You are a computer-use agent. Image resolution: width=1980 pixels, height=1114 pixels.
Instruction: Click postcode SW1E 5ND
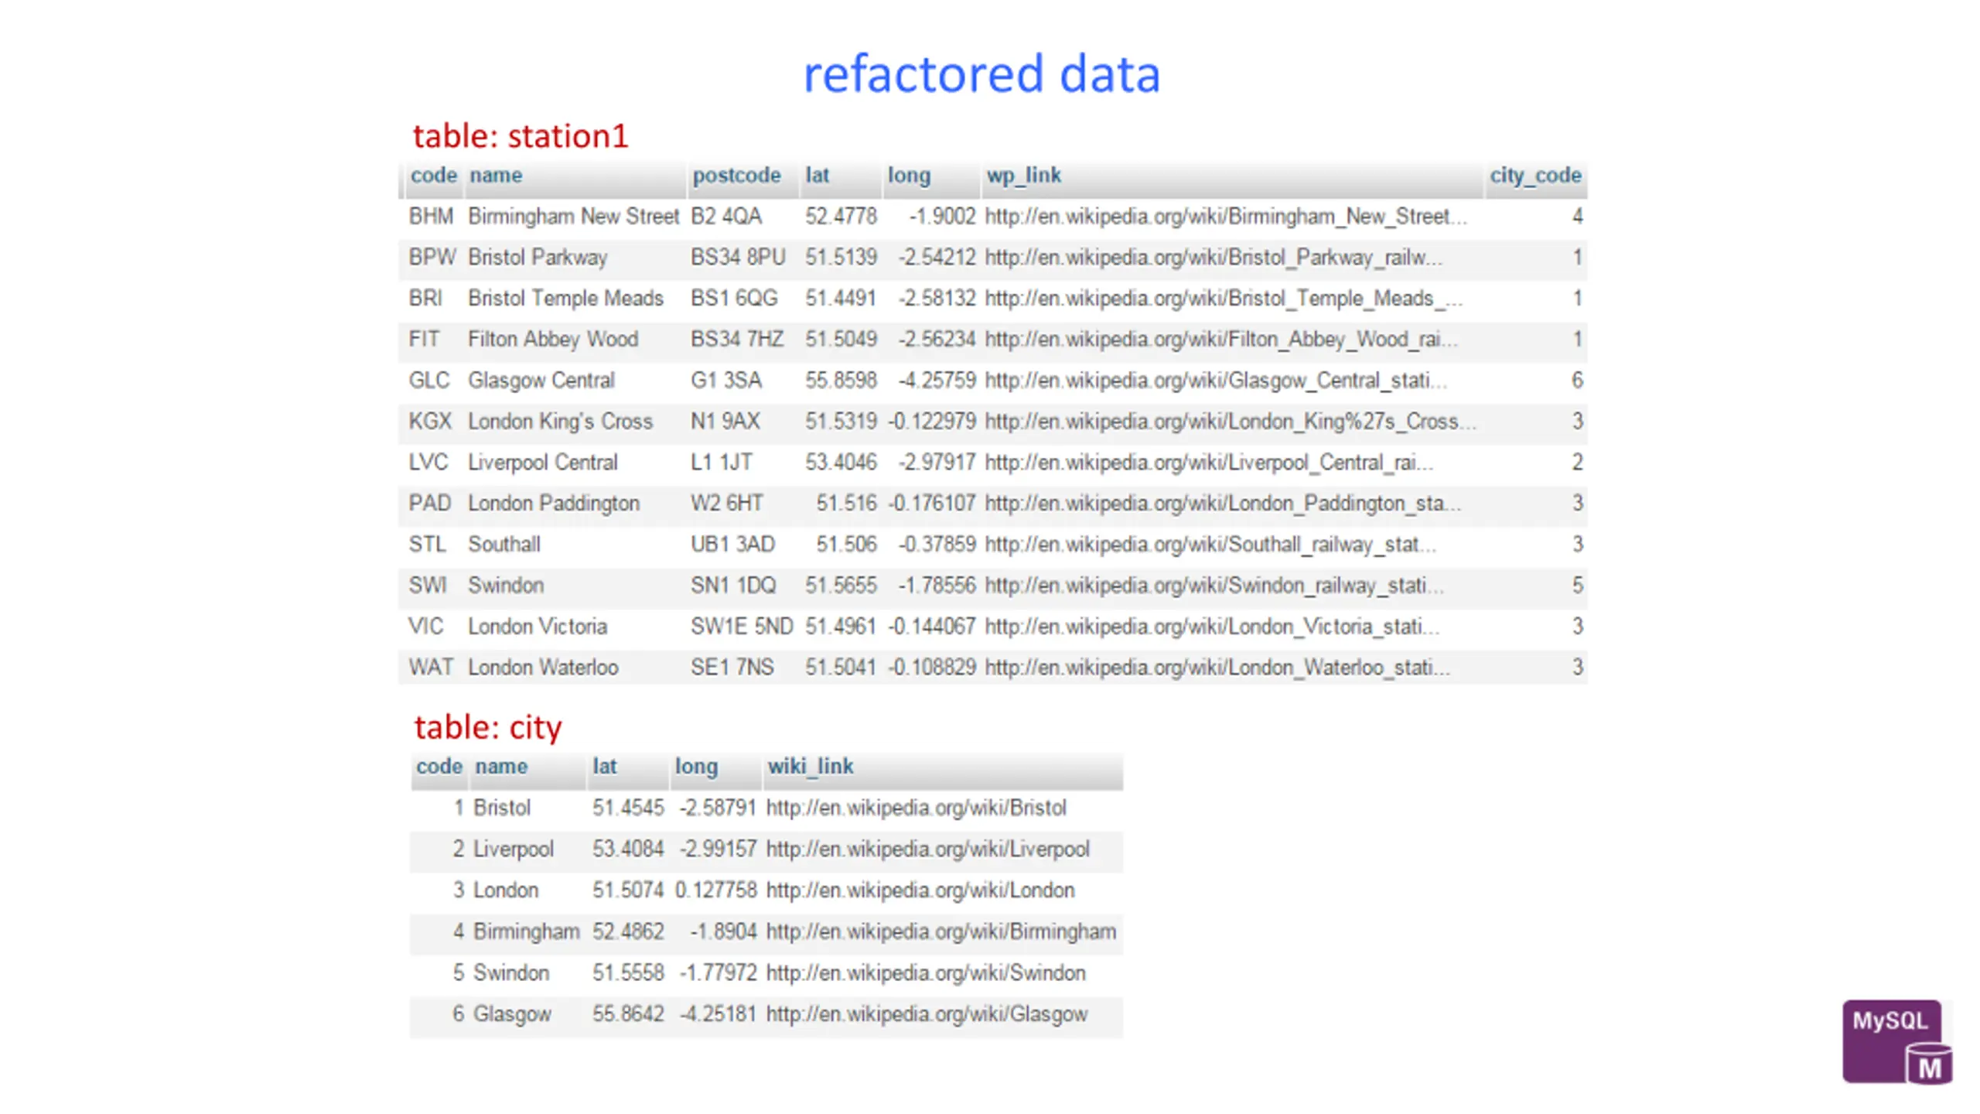(x=742, y=626)
